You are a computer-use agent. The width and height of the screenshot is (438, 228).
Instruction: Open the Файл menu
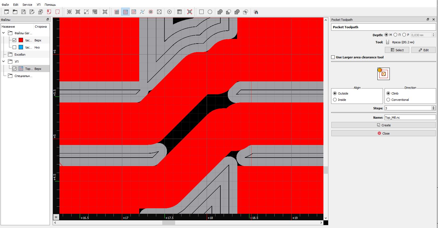coord(5,5)
